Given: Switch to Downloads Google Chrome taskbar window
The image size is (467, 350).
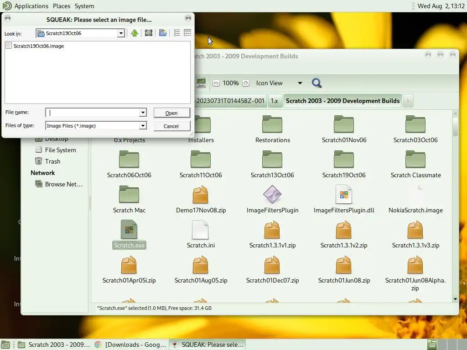Looking at the screenshot, I should click(x=130, y=345).
